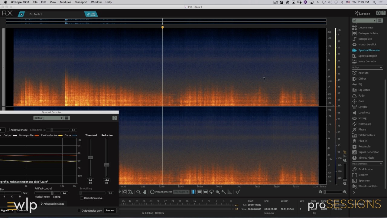Toggle Residual noise trace visibility

pos(60,135)
